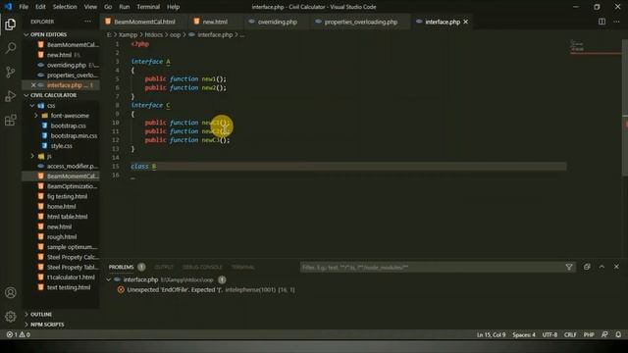Close the interface.php editor tab
The width and height of the screenshot is (628, 353).
click(x=465, y=22)
